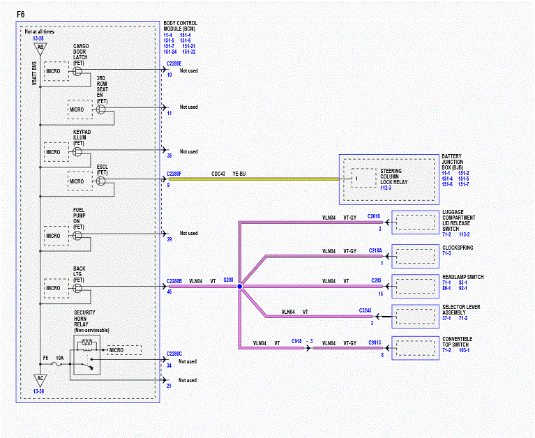The image size is (535, 438).
Task: Click 'Not used' text beside pin 10
Action: [189, 70]
